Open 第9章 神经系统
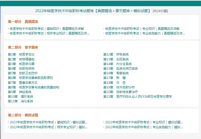 coord(20,92)
